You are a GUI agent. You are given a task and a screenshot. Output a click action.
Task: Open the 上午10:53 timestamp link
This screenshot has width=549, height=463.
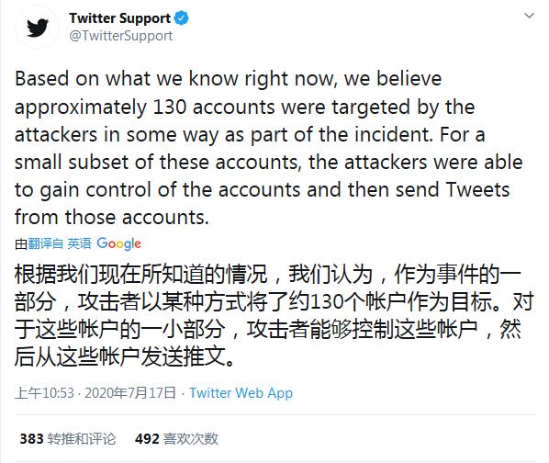[44, 393]
